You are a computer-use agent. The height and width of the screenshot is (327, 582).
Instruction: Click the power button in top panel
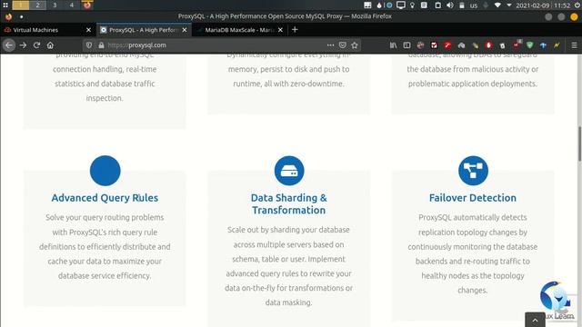(x=578, y=5)
